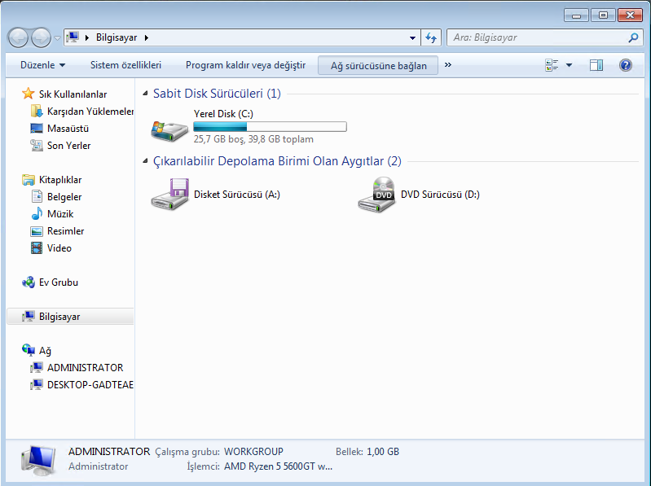Select Bilgisayar in the navigation pane
This screenshot has width=651, height=486.
coord(71,317)
